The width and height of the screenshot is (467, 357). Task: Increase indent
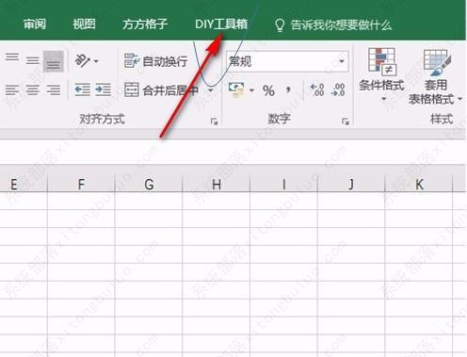point(104,89)
